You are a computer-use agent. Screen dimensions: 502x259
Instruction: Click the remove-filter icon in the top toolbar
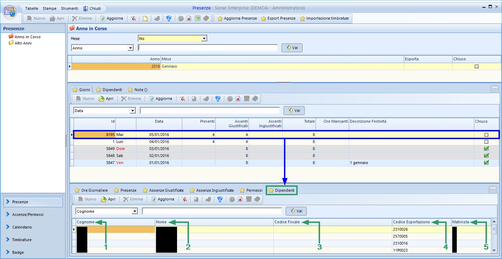tap(134, 19)
